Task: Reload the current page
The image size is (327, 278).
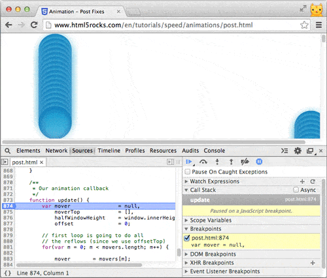Action: tap(34, 25)
